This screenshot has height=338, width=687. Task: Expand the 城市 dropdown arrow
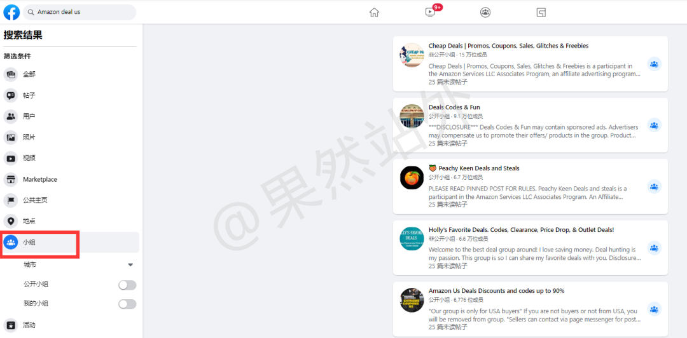click(130, 265)
